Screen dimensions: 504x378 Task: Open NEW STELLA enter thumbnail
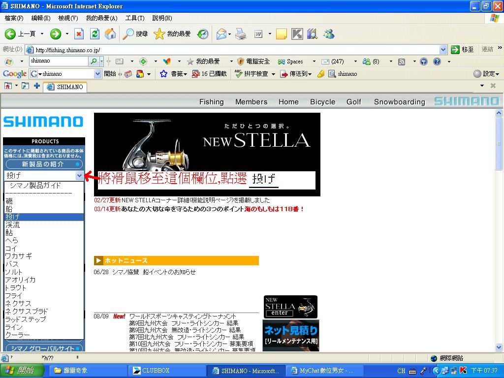click(290, 307)
